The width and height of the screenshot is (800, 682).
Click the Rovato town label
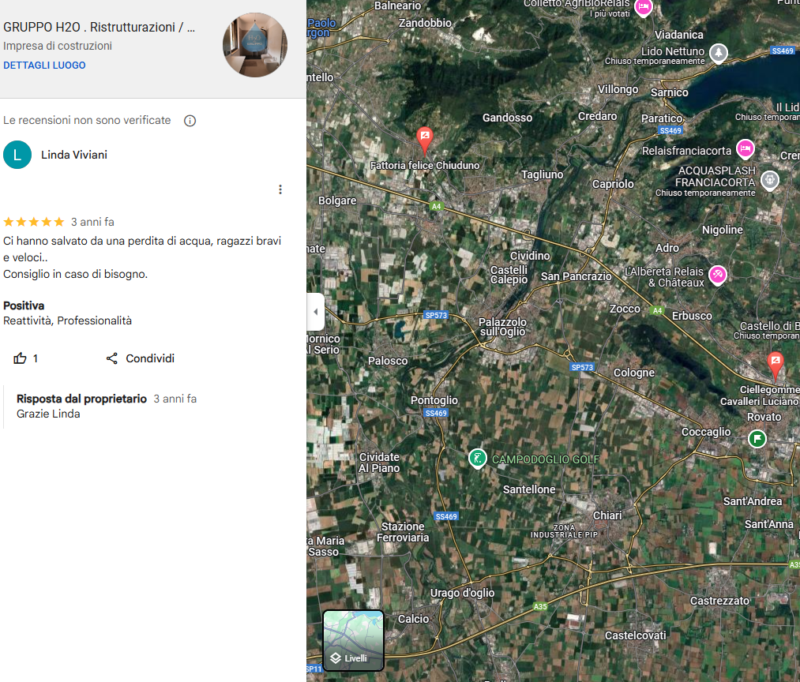click(x=764, y=417)
